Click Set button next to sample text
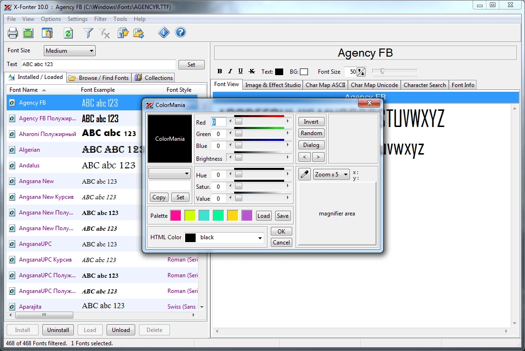 point(191,65)
